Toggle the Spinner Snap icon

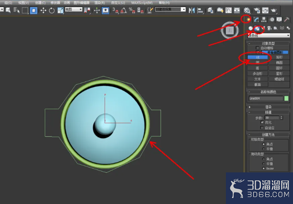point(140,10)
